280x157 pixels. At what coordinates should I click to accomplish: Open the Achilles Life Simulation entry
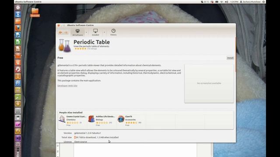coord(102,121)
